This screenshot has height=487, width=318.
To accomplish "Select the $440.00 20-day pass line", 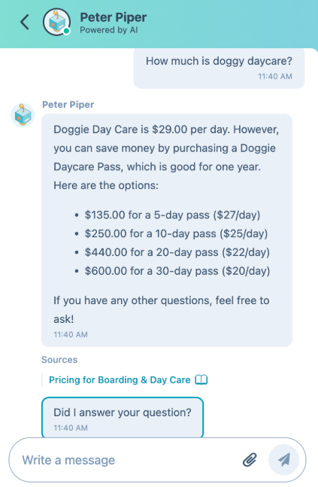I will (177, 252).
